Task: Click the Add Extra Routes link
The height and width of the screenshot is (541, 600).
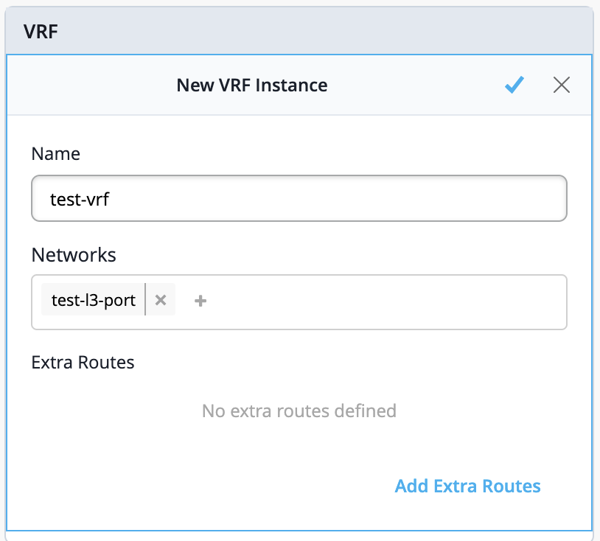Action: [x=467, y=486]
